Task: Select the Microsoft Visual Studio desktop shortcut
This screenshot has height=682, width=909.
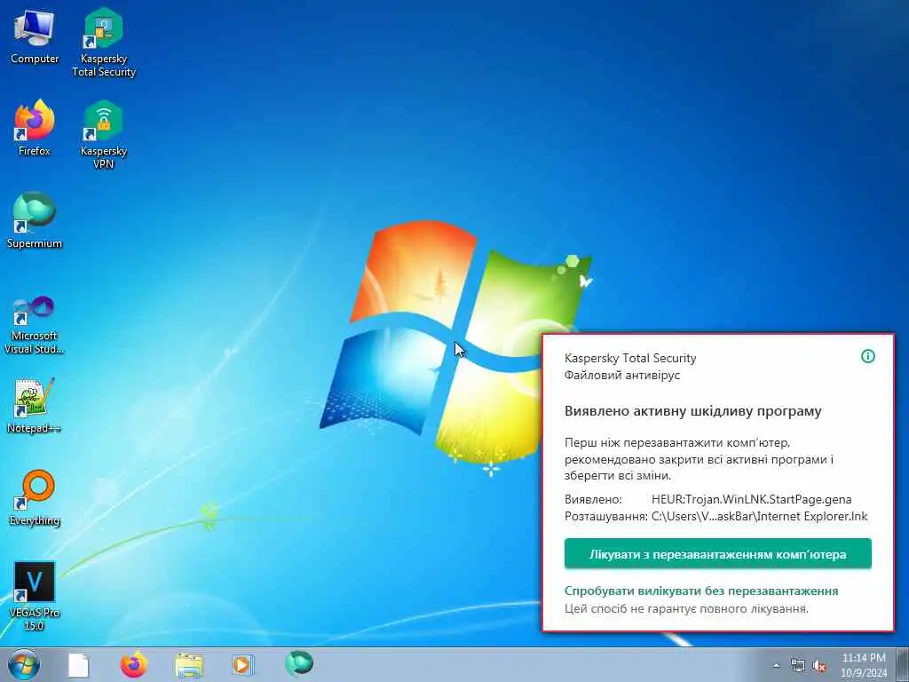Action: (35, 325)
